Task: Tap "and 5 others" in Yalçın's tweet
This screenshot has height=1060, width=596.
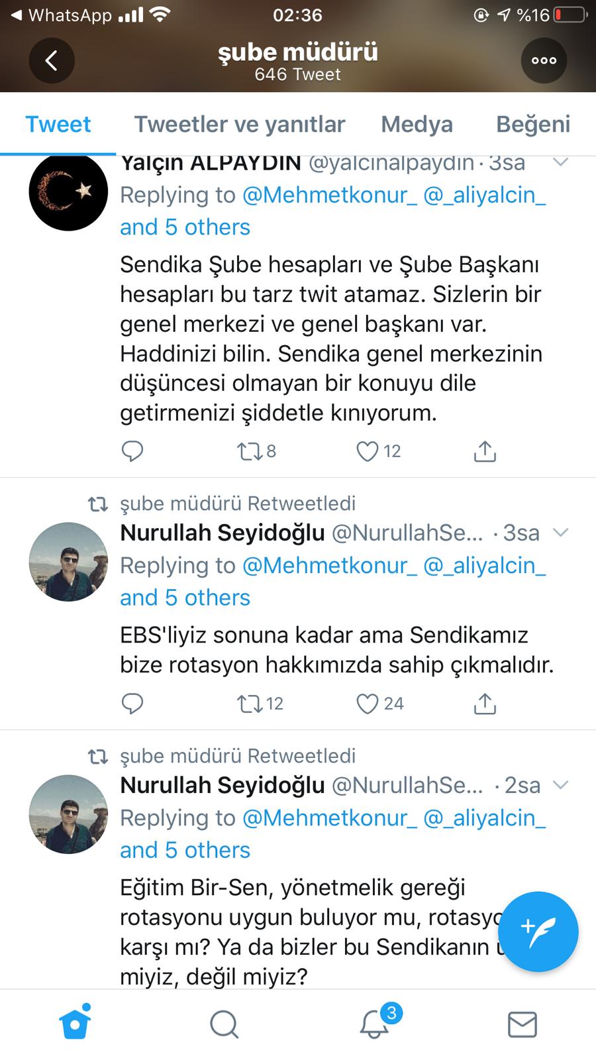Action: pos(185,227)
